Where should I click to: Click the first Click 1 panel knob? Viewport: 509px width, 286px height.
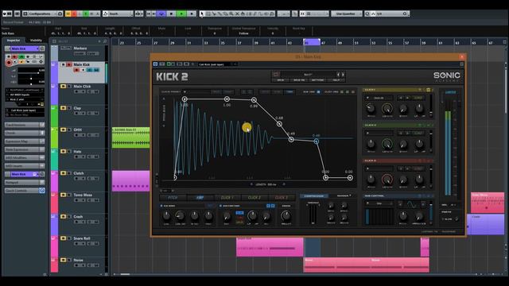pos(371,109)
